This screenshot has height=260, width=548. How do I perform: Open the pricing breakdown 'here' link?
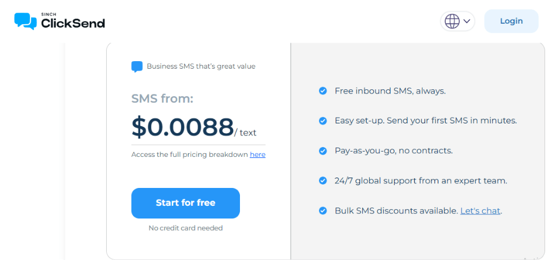(x=257, y=155)
